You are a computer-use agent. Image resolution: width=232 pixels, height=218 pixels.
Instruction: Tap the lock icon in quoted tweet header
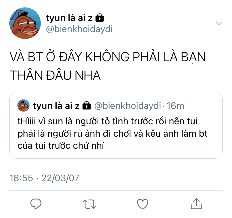pyautogui.click(x=86, y=105)
